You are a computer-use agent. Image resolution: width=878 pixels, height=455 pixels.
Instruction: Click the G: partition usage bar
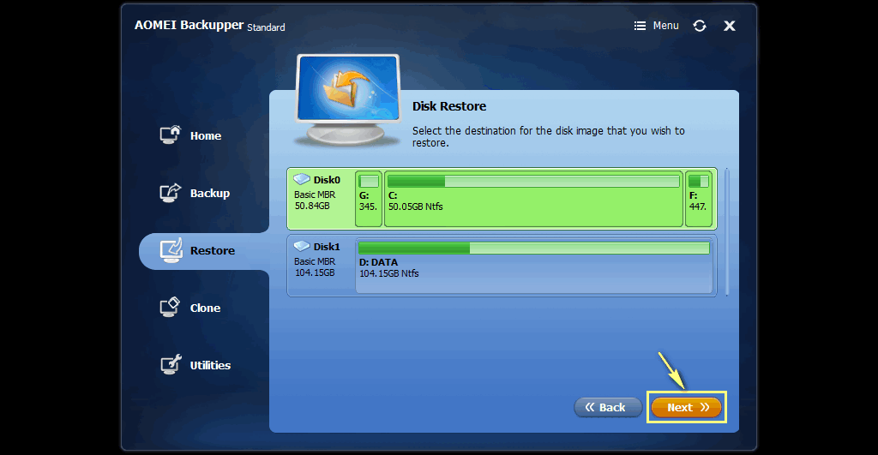[x=369, y=181]
